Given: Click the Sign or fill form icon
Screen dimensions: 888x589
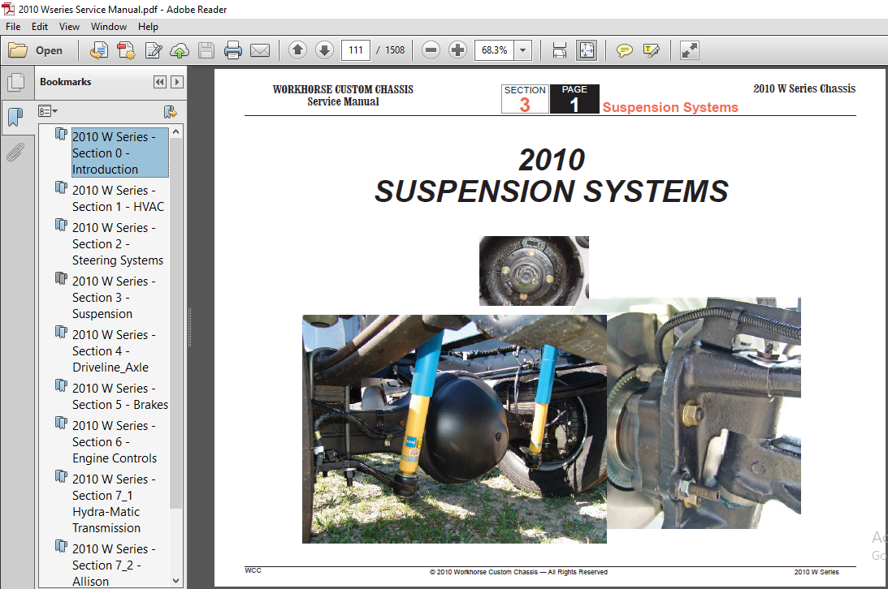Looking at the screenshot, I should click(x=153, y=50).
